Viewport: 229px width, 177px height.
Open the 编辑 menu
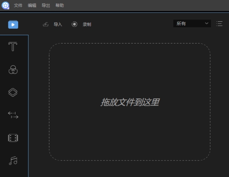(32, 6)
